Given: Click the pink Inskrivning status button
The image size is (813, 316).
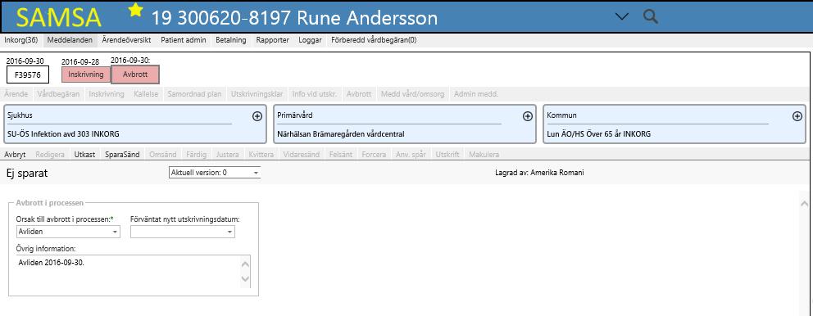Looking at the screenshot, I should click(86, 74).
